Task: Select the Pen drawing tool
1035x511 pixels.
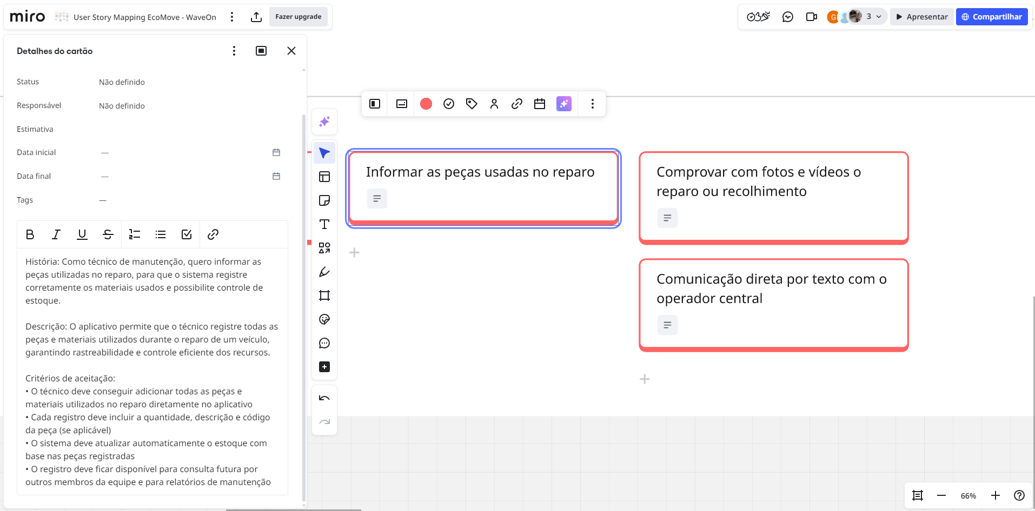Action: 324,272
